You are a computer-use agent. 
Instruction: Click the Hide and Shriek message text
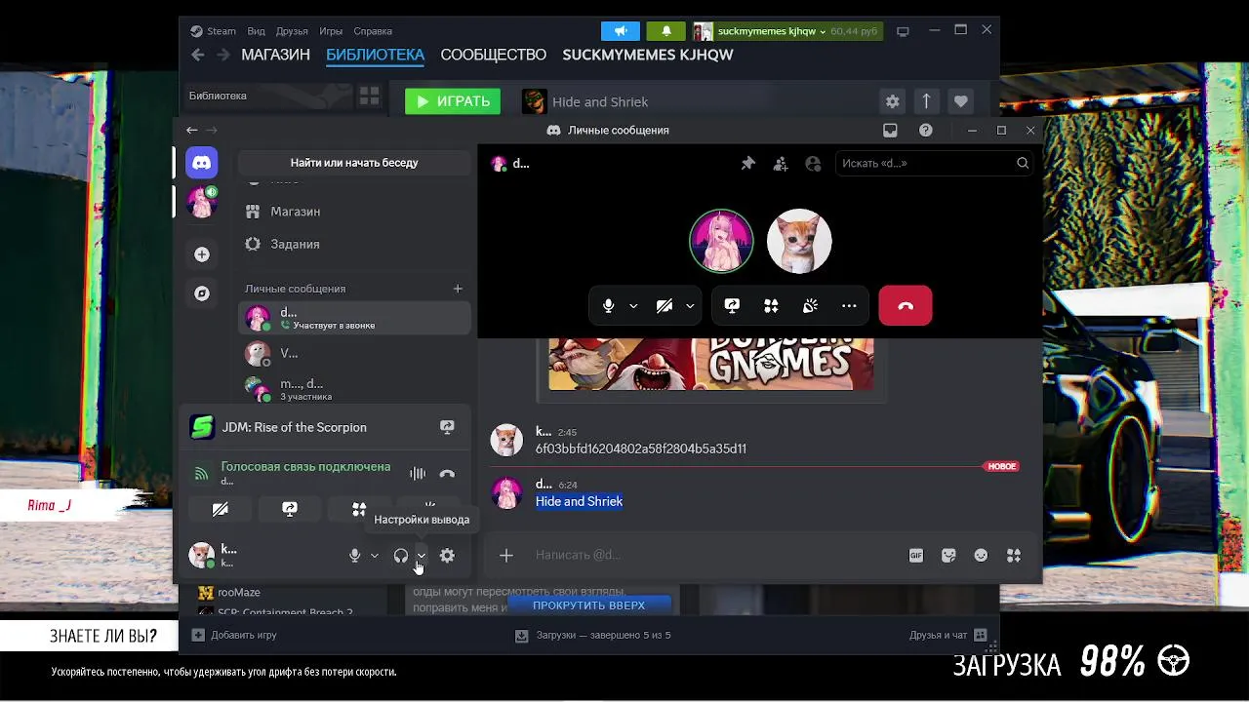pos(579,501)
